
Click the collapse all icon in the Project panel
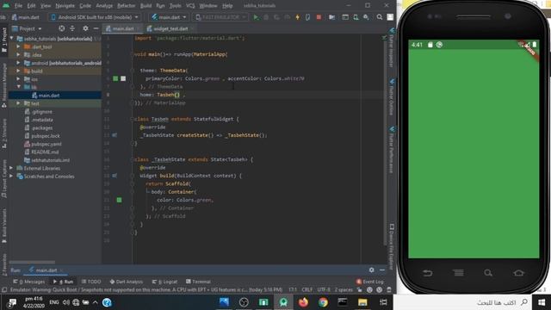pos(72,28)
